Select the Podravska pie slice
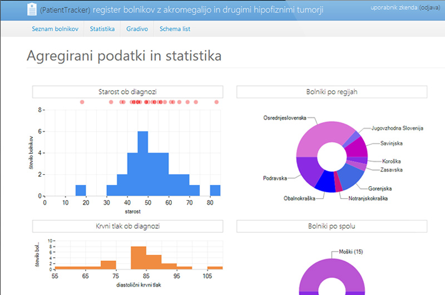This screenshot has width=445, height=295. point(308,170)
